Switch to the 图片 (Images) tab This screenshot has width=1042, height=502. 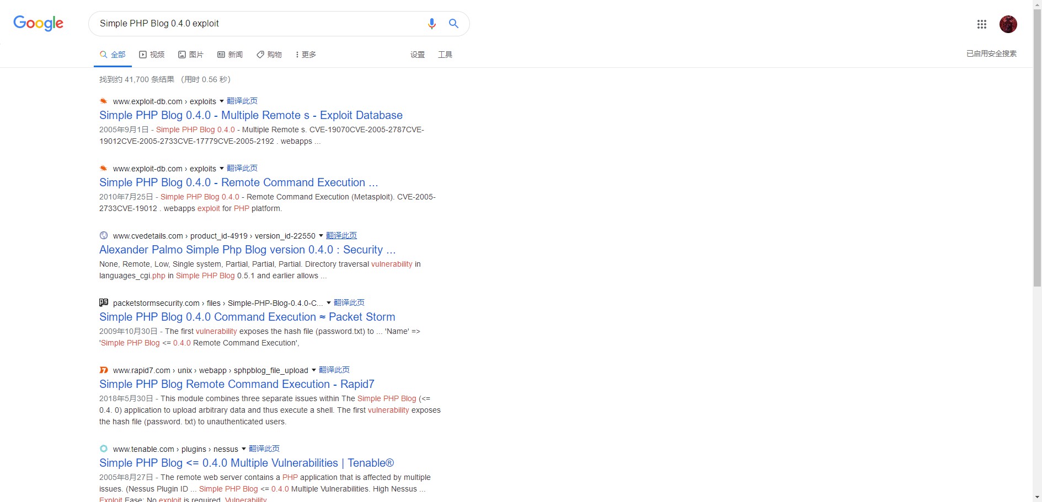(191, 55)
